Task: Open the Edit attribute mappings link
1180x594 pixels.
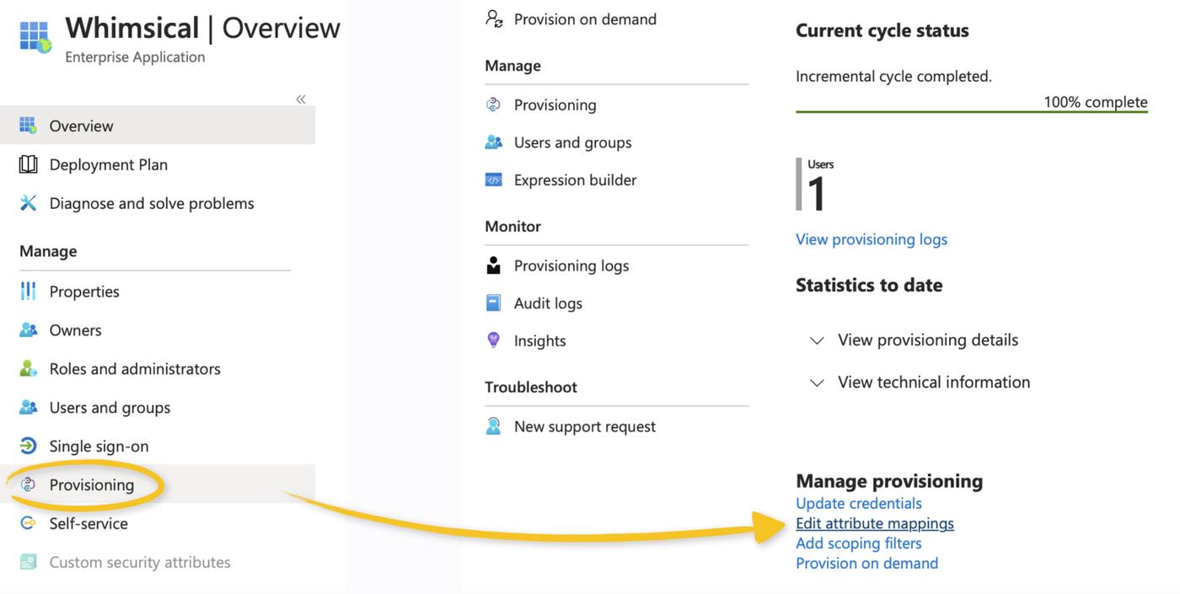Action: 874,523
